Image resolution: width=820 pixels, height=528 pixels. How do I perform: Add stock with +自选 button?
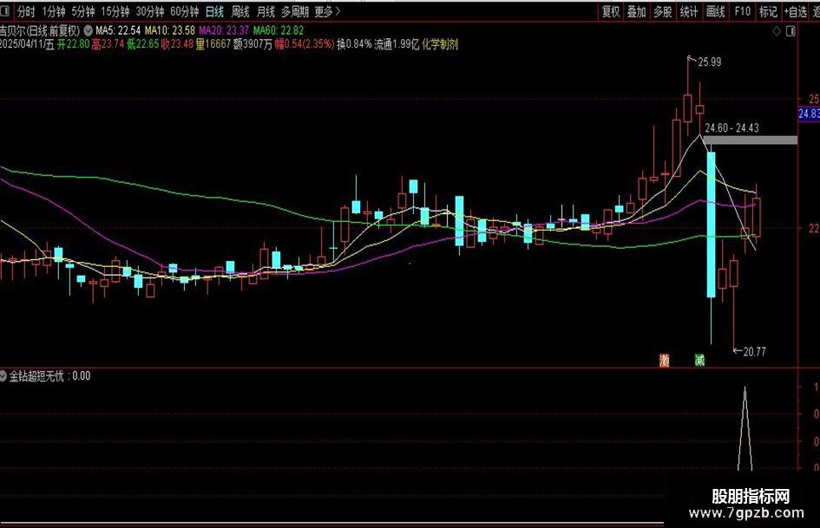tap(796, 11)
